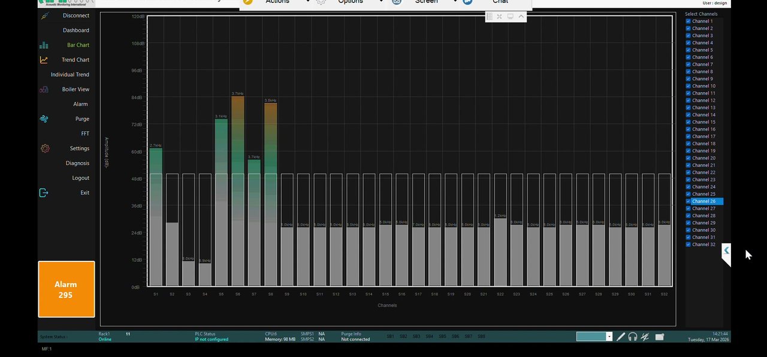Click the Bar Chart icon in sidebar
The height and width of the screenshot is (357, 767).
pos(44,45)
